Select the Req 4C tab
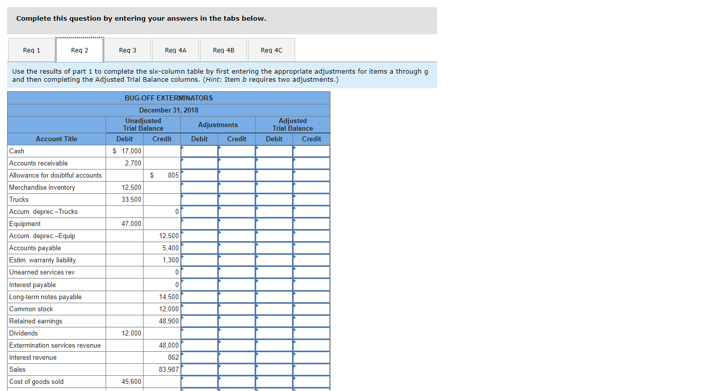Screen dimensions: 717x391 coord(271,50)
